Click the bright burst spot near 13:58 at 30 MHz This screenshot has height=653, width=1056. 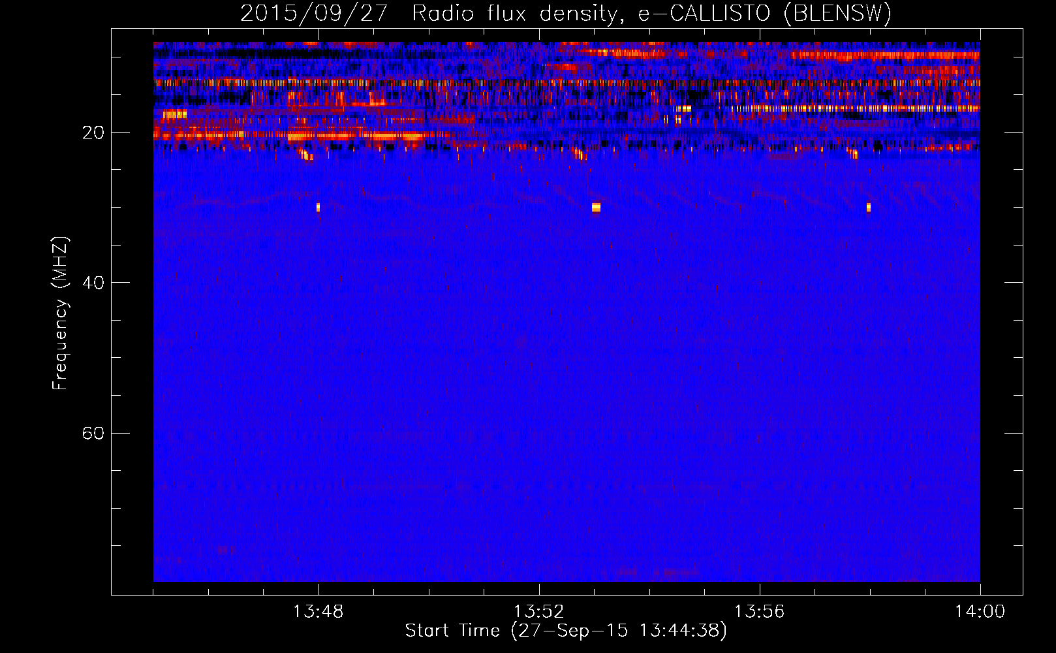coord(868,208)
